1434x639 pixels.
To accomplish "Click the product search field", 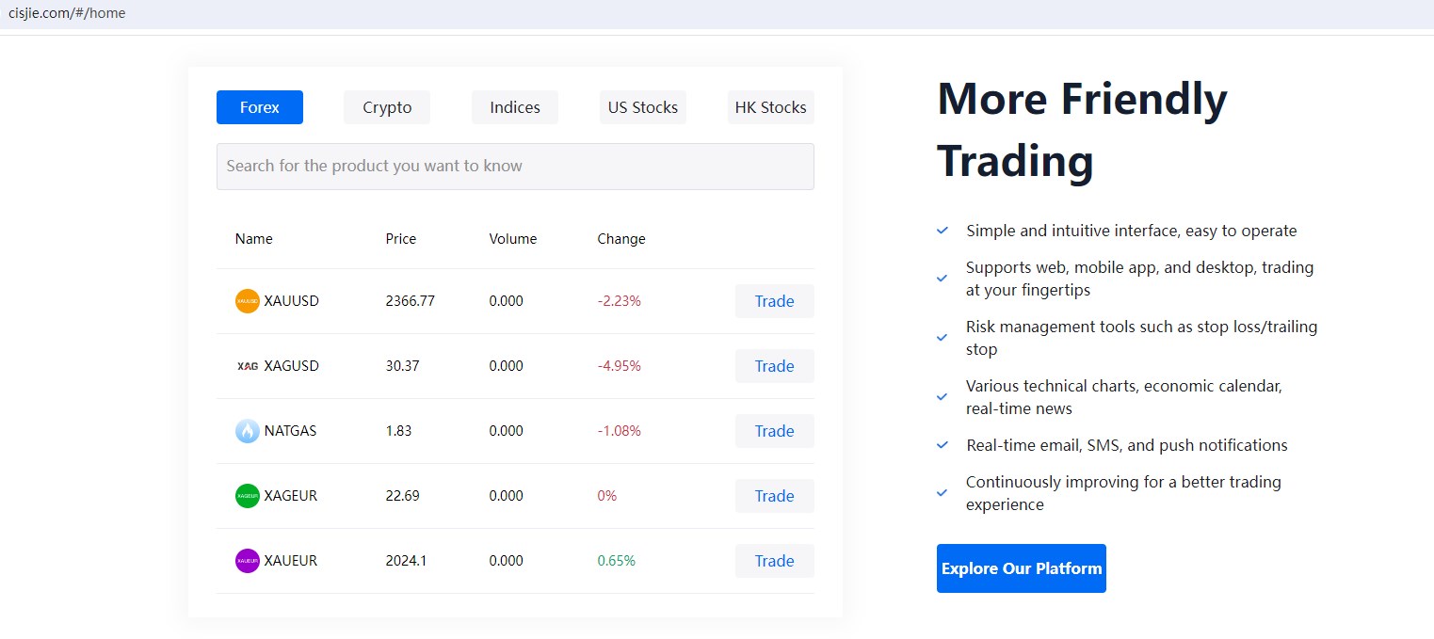I will click(515, 167).
